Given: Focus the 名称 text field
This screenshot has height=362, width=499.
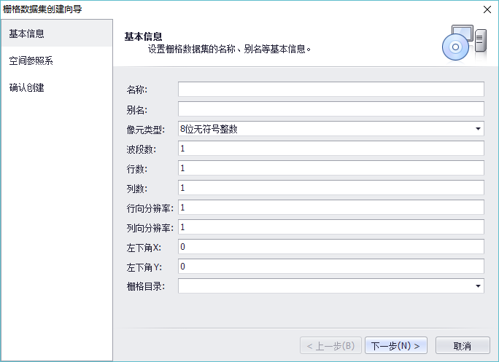Looking at the screenshot, I should tap(330, 90).
